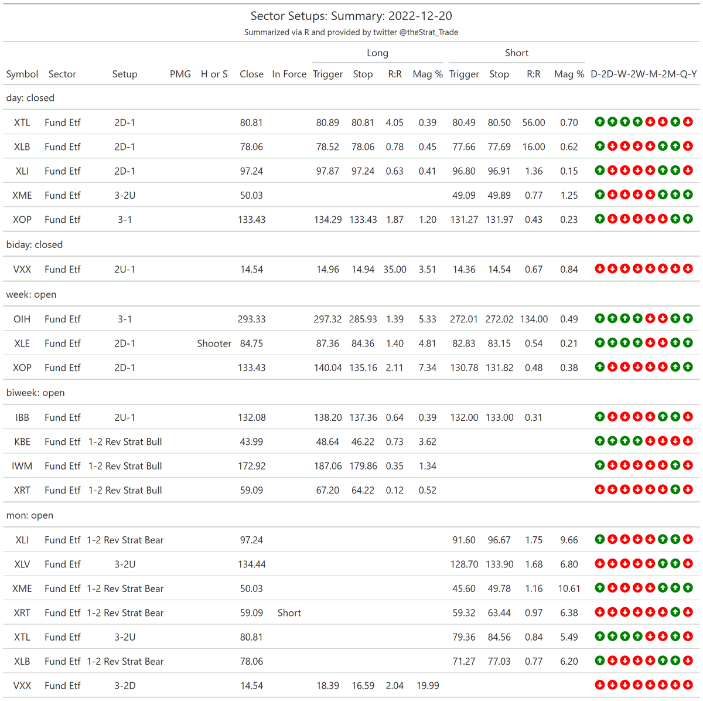
Task: Click the "Close" column header
Action: [x=251, y=74]
